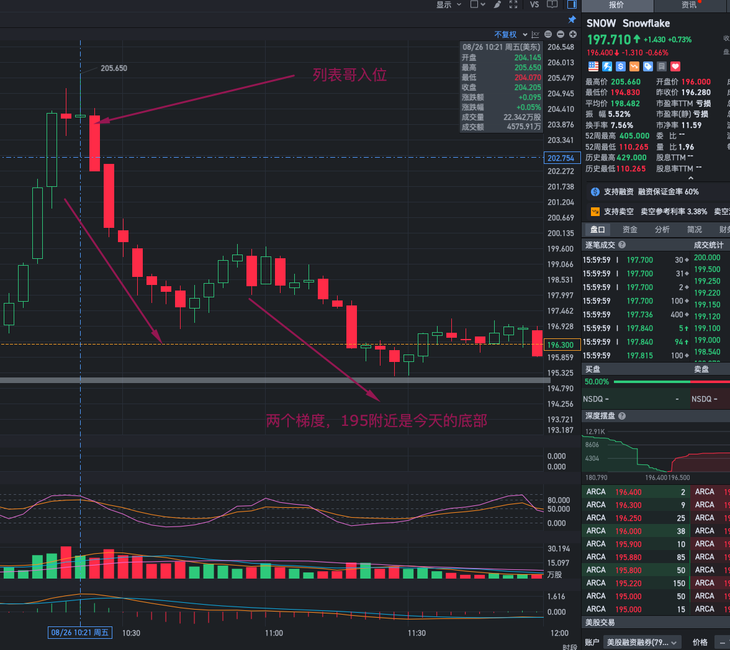This screenshot has height=650, width=730.
Task: Click the blue tag badge
Action: pyautogui.click(x=648, y=66)
